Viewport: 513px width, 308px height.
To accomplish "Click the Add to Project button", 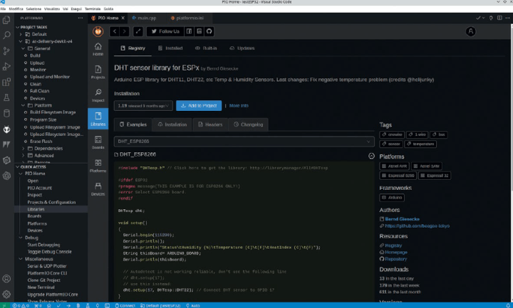I will (x=199, y=105).
